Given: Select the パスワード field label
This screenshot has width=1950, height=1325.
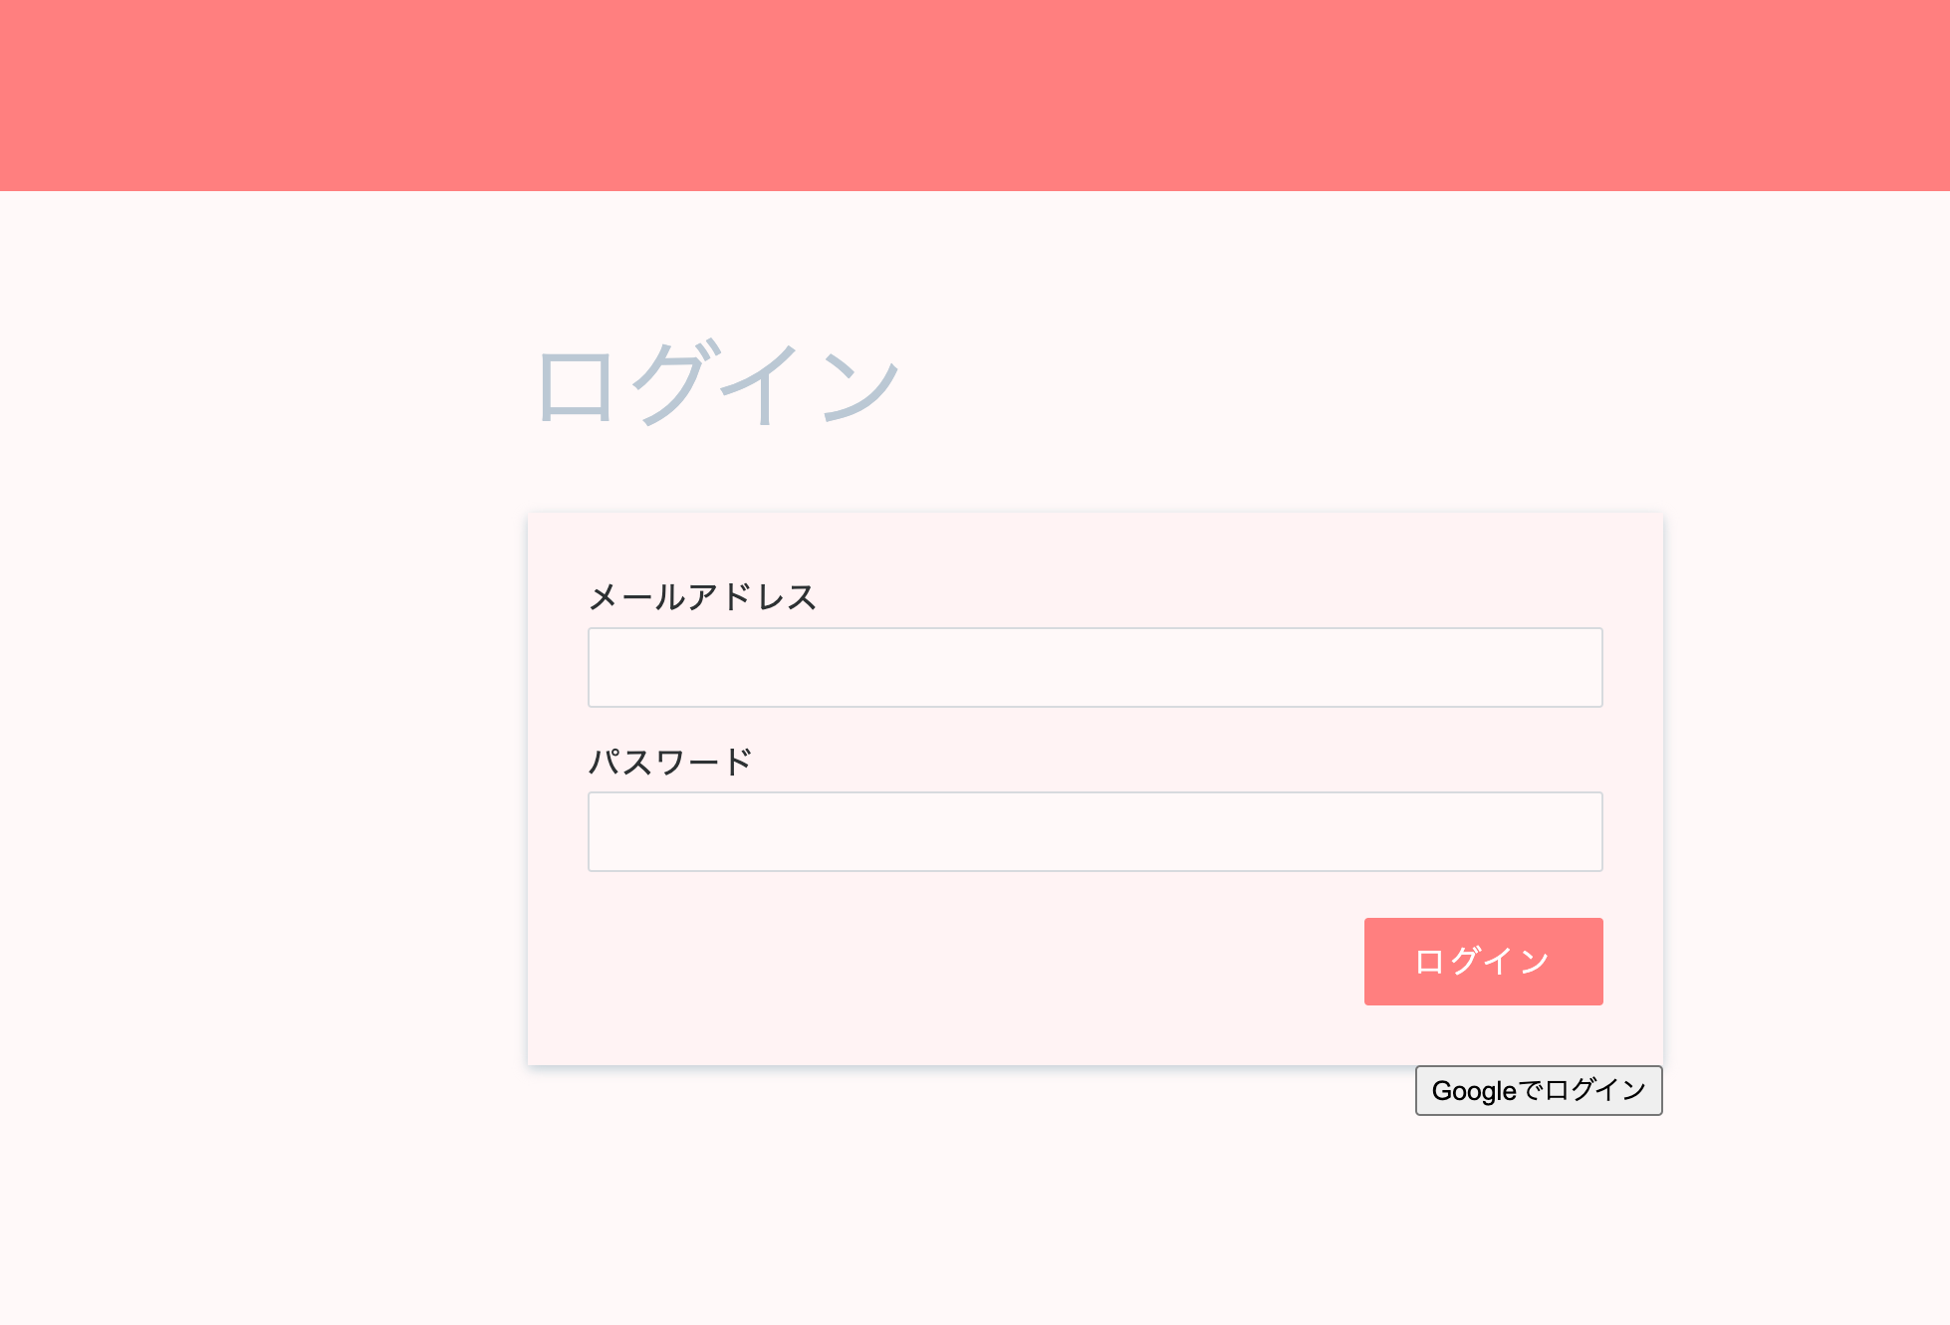Looking at the screenshot, I should click(671, 760).
